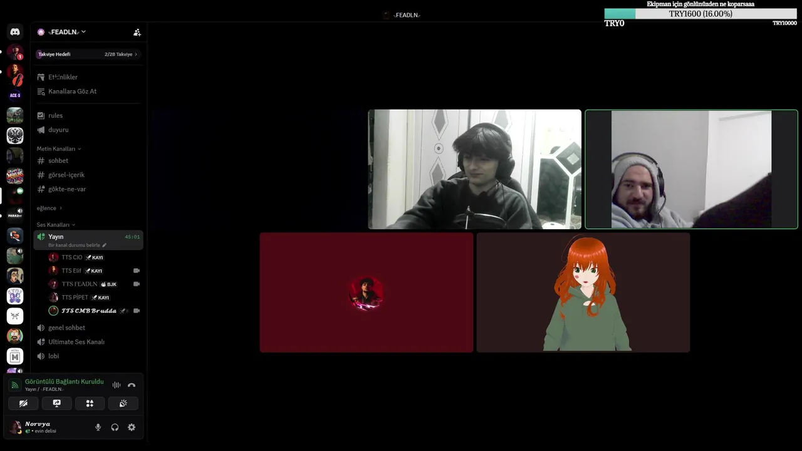802x451 pixels.
Task: Open Norvya user profile panel
Action: tap(47, 427)
